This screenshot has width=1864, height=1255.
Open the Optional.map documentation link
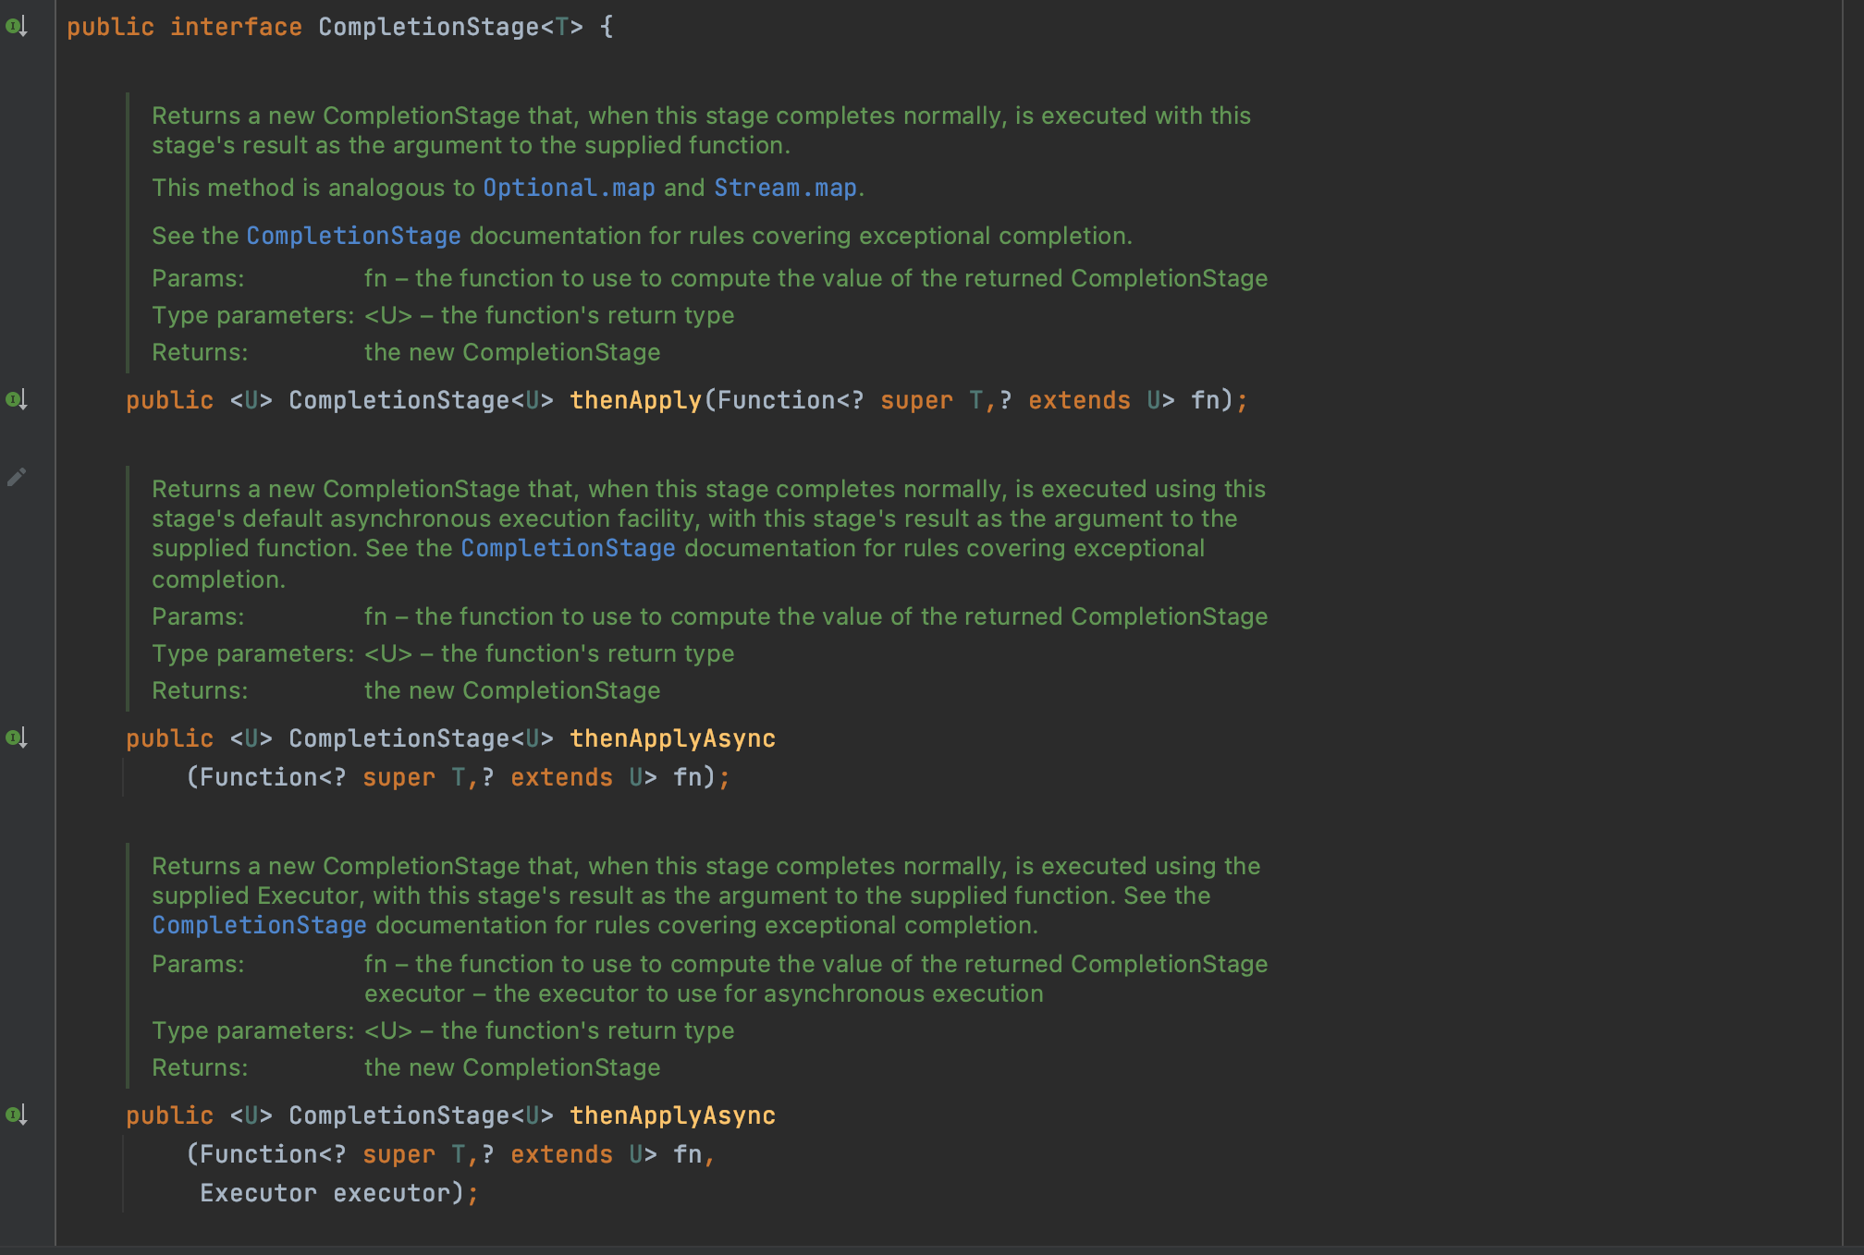(569, 188)
